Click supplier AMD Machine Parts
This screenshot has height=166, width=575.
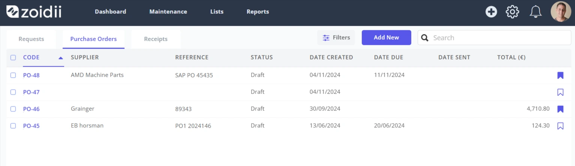coord(97,75)
